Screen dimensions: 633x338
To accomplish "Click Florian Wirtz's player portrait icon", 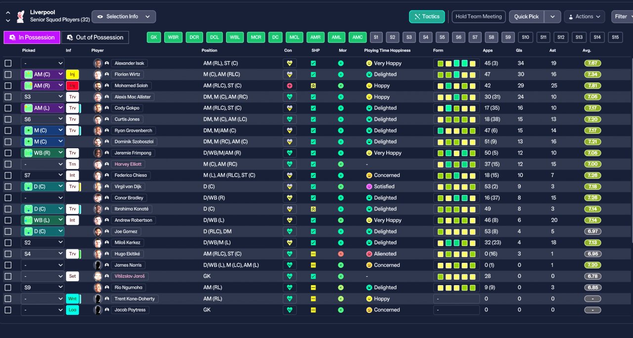I will [x=98, y=75].
